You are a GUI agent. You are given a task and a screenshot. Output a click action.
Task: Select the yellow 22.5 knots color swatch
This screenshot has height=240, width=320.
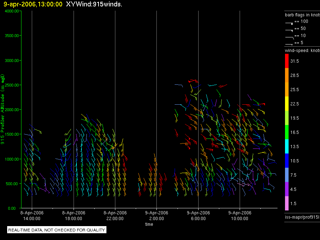[x=287, y=104]
